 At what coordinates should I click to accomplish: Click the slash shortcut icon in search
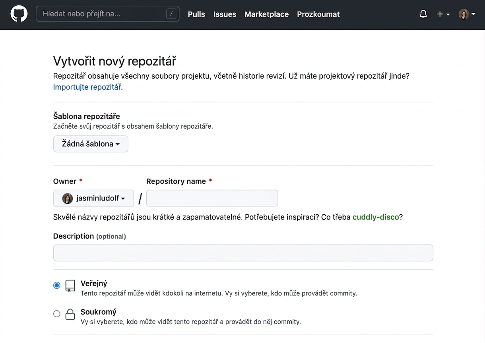(171, 14)
